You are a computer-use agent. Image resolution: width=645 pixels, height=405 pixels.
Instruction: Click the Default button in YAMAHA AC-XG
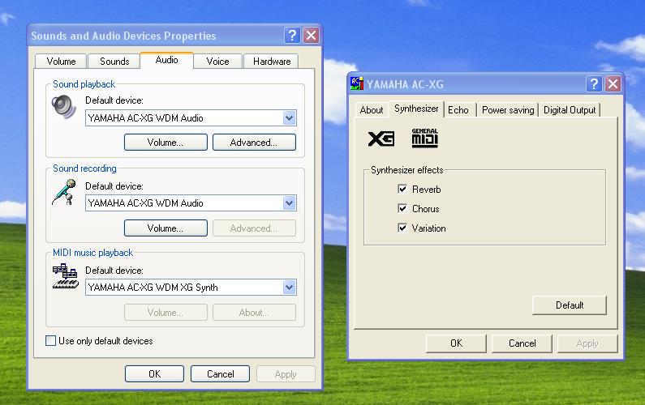tap(570, 305)
